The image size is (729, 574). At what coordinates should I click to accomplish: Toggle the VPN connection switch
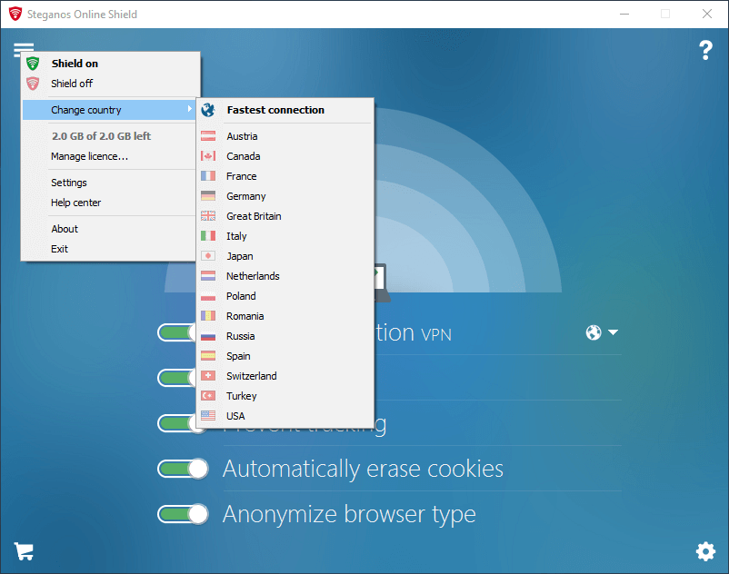(176, 332)
